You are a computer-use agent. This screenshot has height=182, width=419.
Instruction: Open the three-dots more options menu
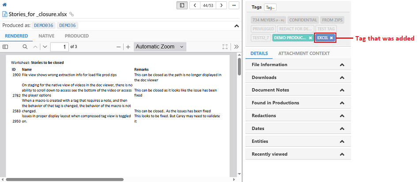pyautogui.click(x=234, y=5)
